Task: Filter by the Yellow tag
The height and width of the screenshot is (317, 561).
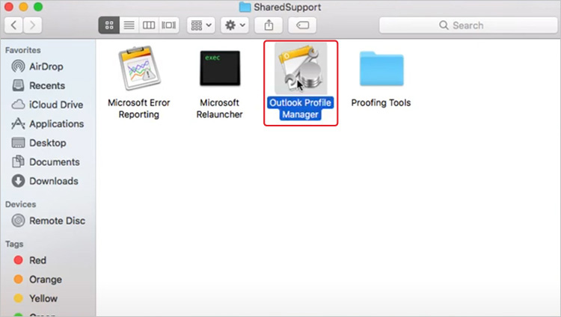Action: click(x=35, y=298)
